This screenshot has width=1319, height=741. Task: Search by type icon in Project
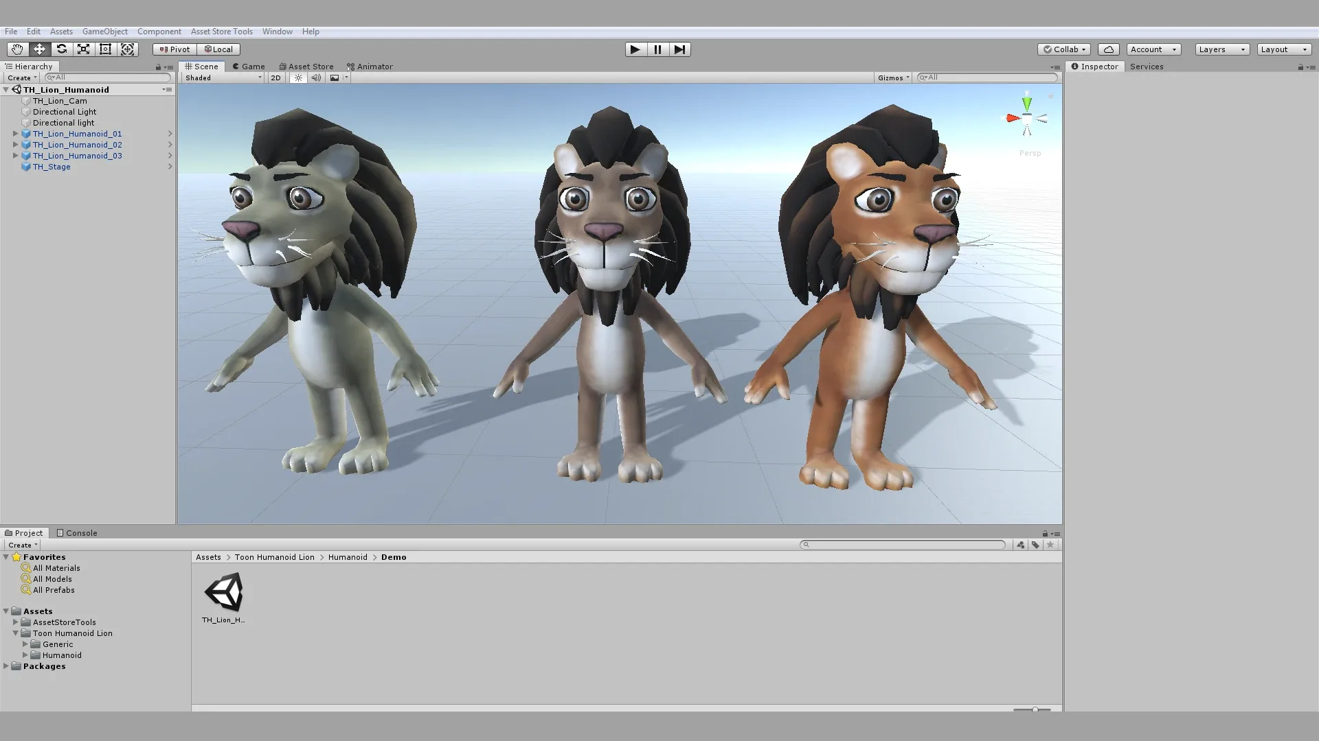[1021, 545]
